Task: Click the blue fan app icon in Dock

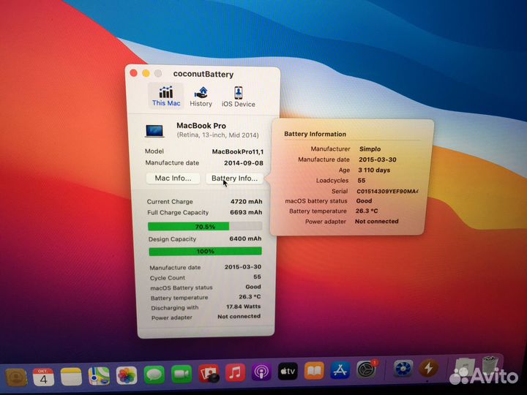Action: pos(403,369)
